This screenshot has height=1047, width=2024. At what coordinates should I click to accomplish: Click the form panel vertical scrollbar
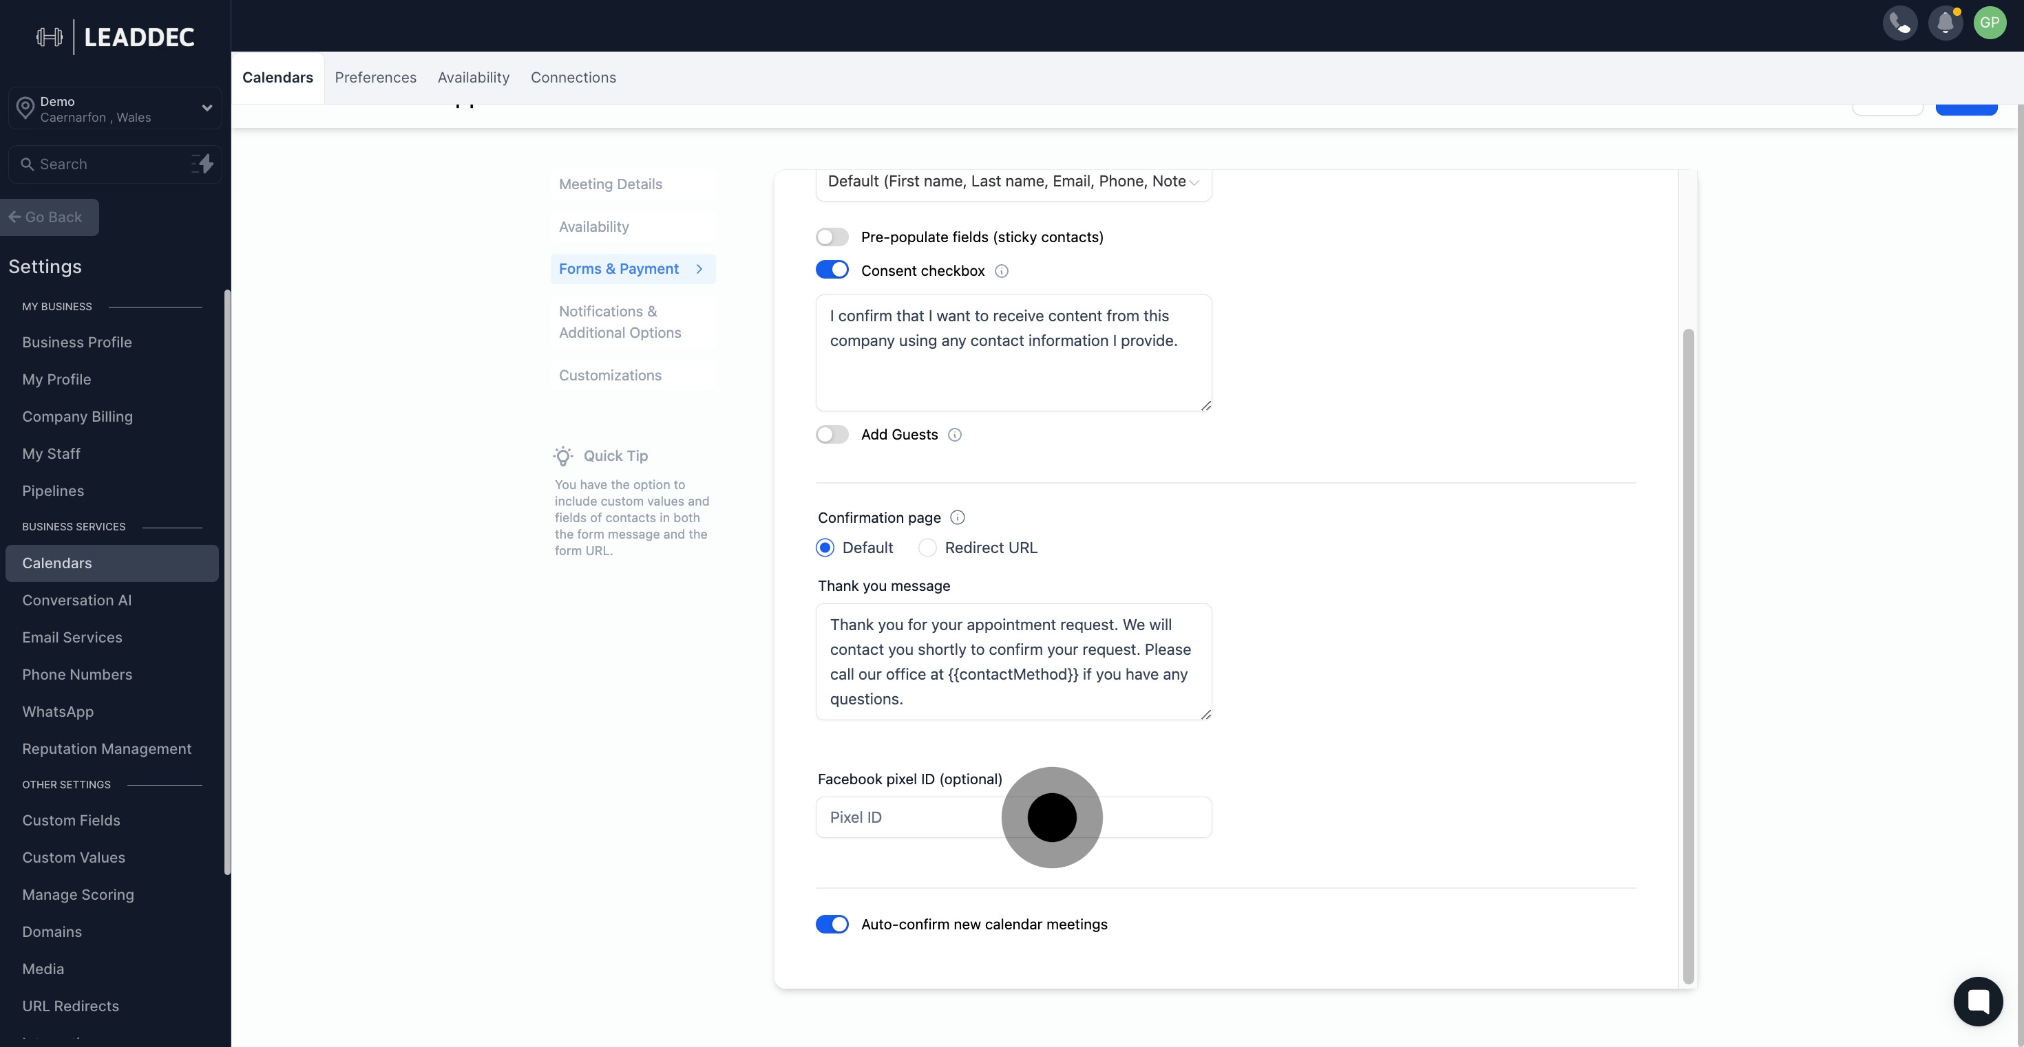(1689, 656)
